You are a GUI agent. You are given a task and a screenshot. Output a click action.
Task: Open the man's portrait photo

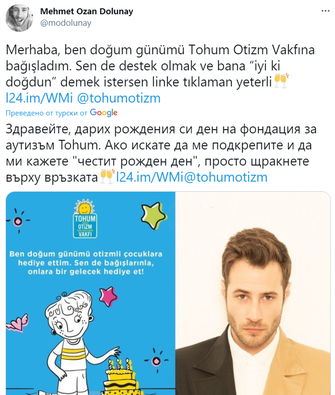(x=253, y=293)
